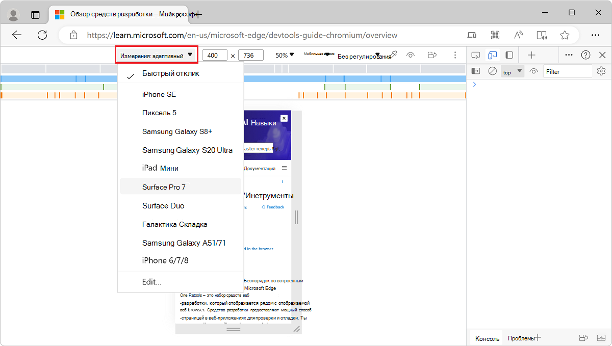Open DevTools help
The width and height of the screenshot is (612, 346).
tap(586, 55)
